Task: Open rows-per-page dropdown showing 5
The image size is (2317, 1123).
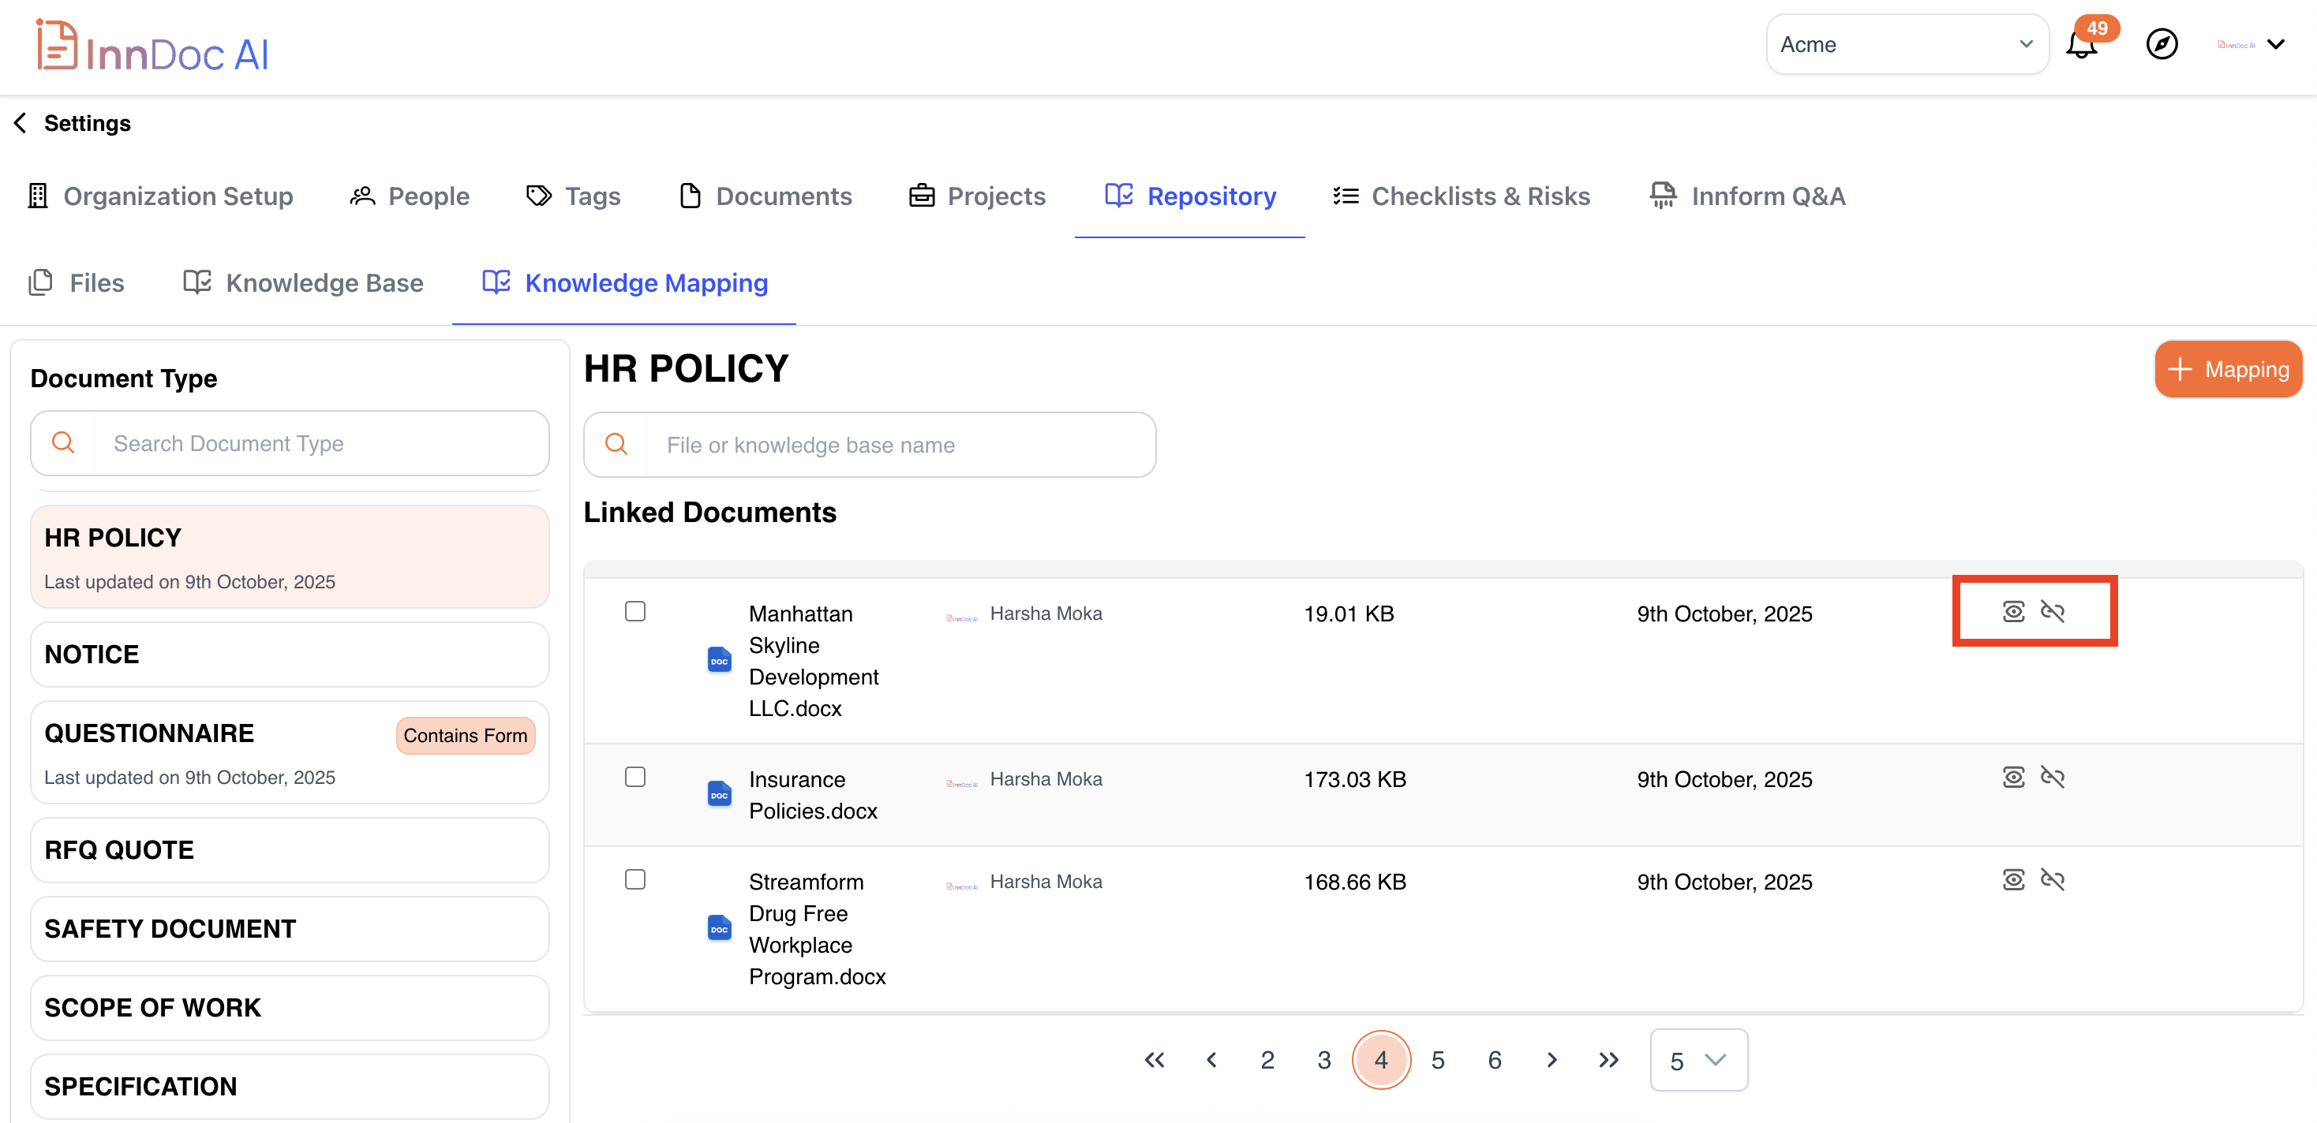Action: pyautogui.click(x=1698, y=1061)
